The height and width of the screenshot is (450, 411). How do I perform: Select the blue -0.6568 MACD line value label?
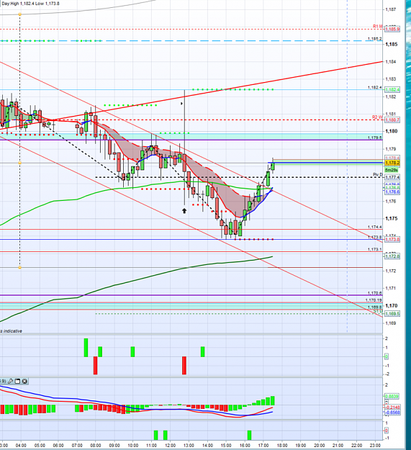click(392, 413)
